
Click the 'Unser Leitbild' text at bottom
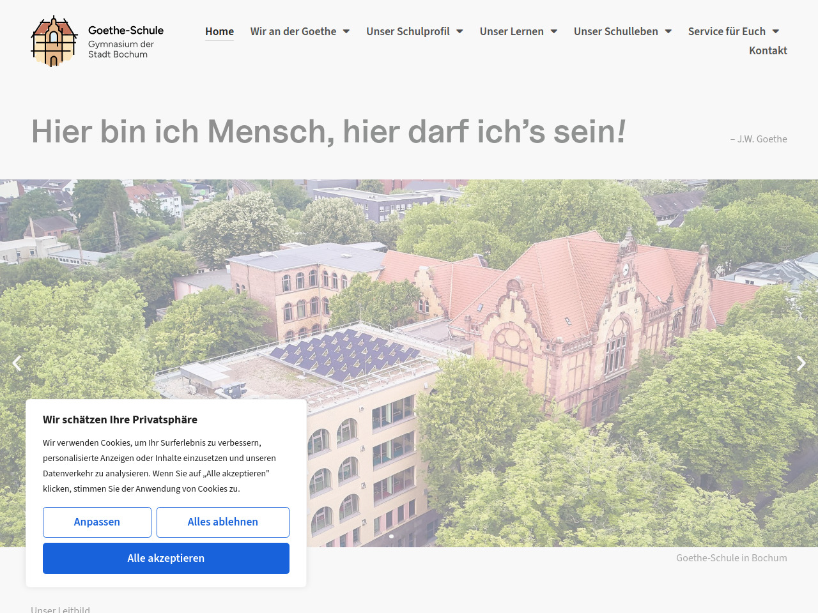point(61,609)
